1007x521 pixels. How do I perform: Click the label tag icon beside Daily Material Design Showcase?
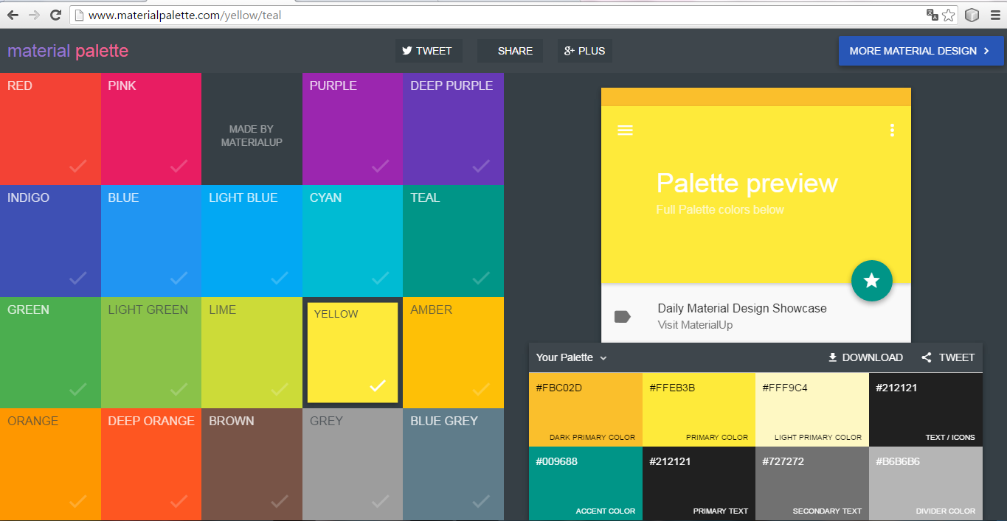(623, 317)
